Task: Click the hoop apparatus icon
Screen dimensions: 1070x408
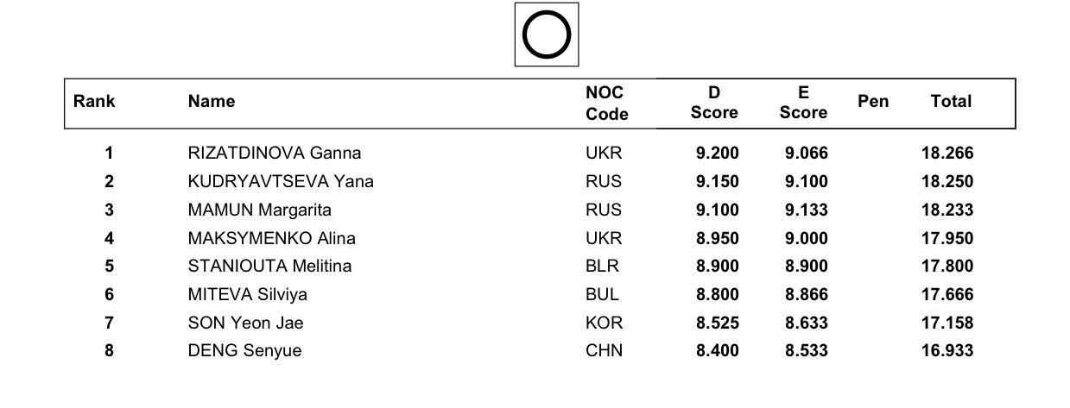Action: [x=547, y=35]
